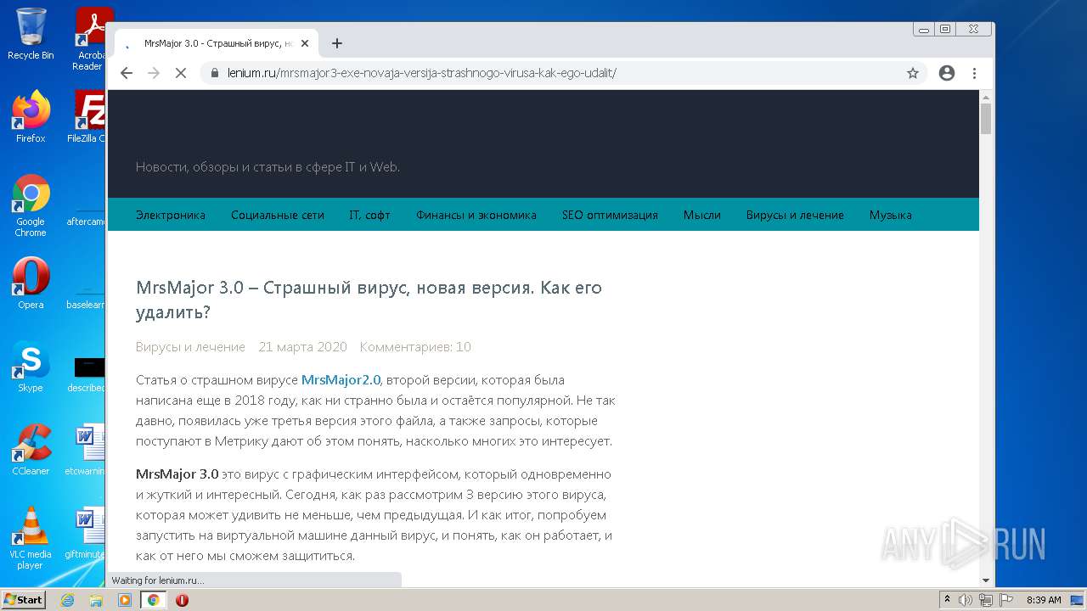
Task: Launch CCleaner desktop shortcut
Action: pos(31,450)
